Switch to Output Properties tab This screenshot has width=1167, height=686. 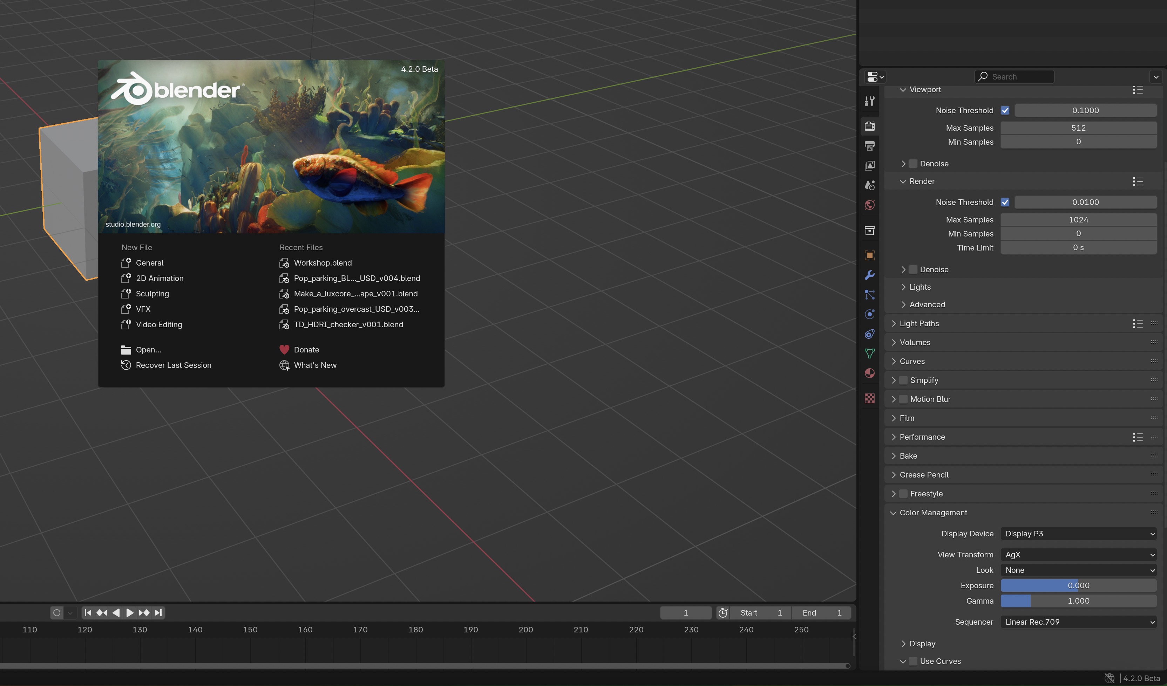click(870, 145)
